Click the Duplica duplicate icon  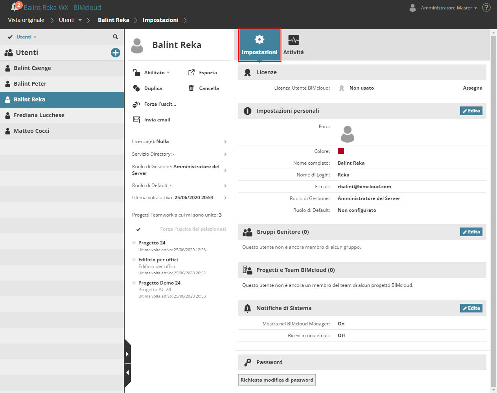(136, 88)
